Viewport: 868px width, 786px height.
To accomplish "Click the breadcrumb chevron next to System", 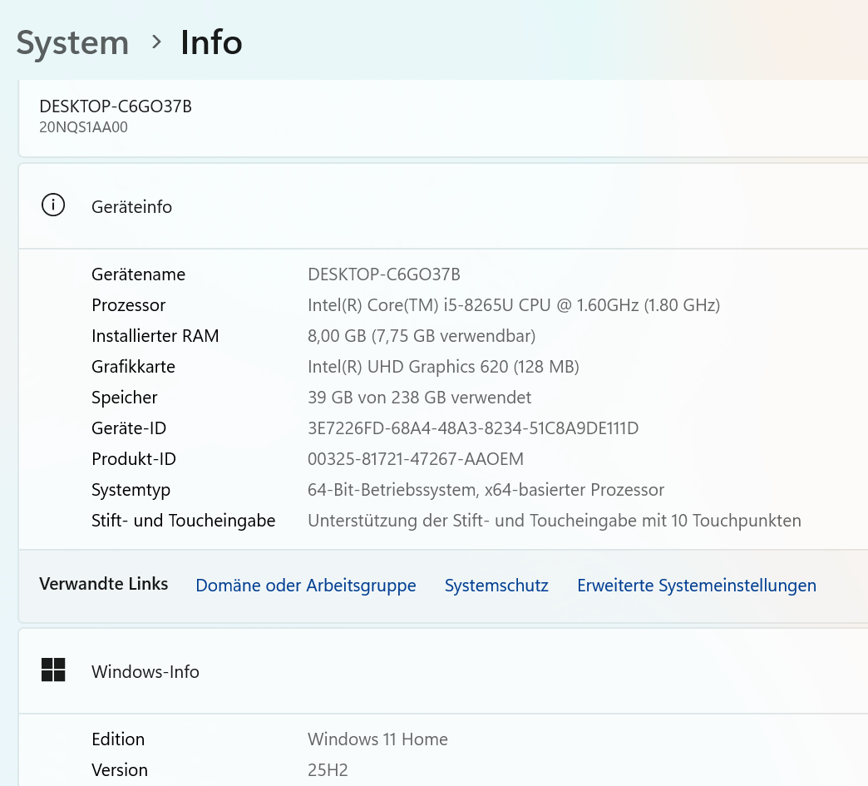I will click(156, 42).
